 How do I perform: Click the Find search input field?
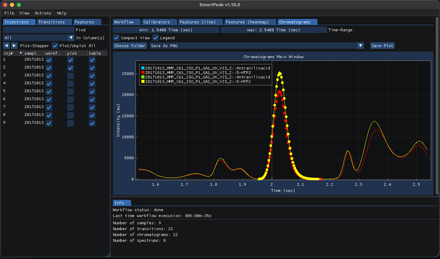tap(39, 30)
